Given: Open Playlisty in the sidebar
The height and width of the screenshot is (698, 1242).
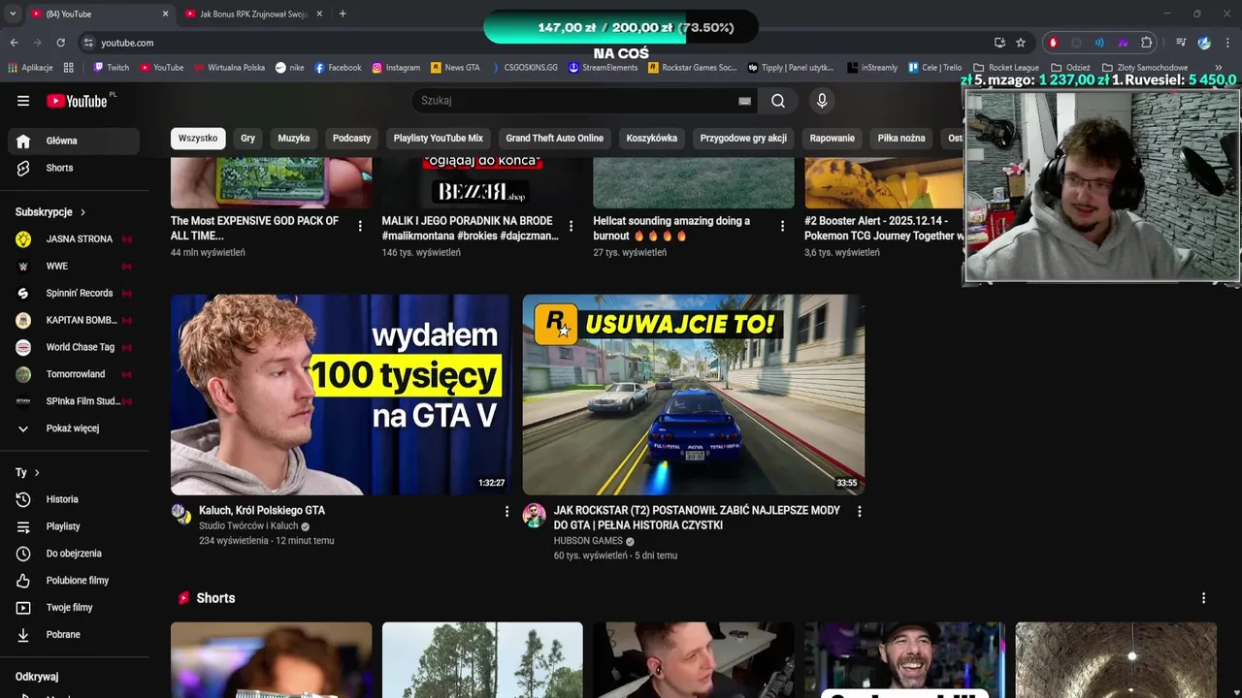Looking at the screenshot, I should 74,526.
